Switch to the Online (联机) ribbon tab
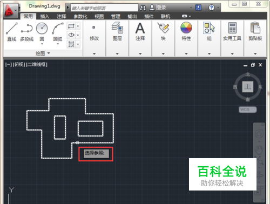This screenshot has width=270, height=204. pos(165,16)
